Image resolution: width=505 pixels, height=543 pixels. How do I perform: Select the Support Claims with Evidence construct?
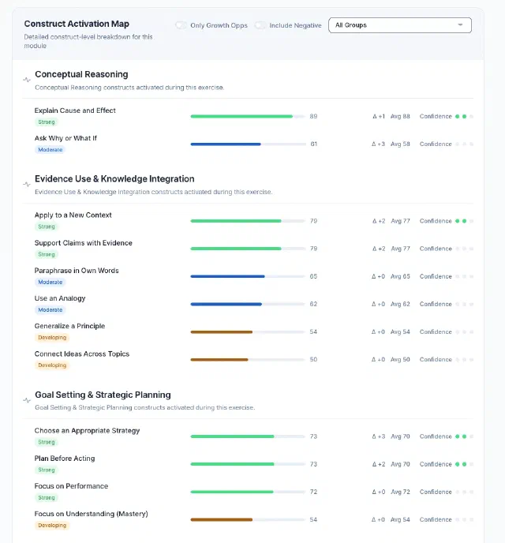83,243
